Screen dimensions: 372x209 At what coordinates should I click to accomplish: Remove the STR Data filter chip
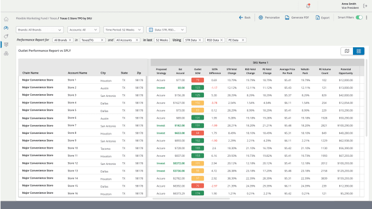pos(200,40)
